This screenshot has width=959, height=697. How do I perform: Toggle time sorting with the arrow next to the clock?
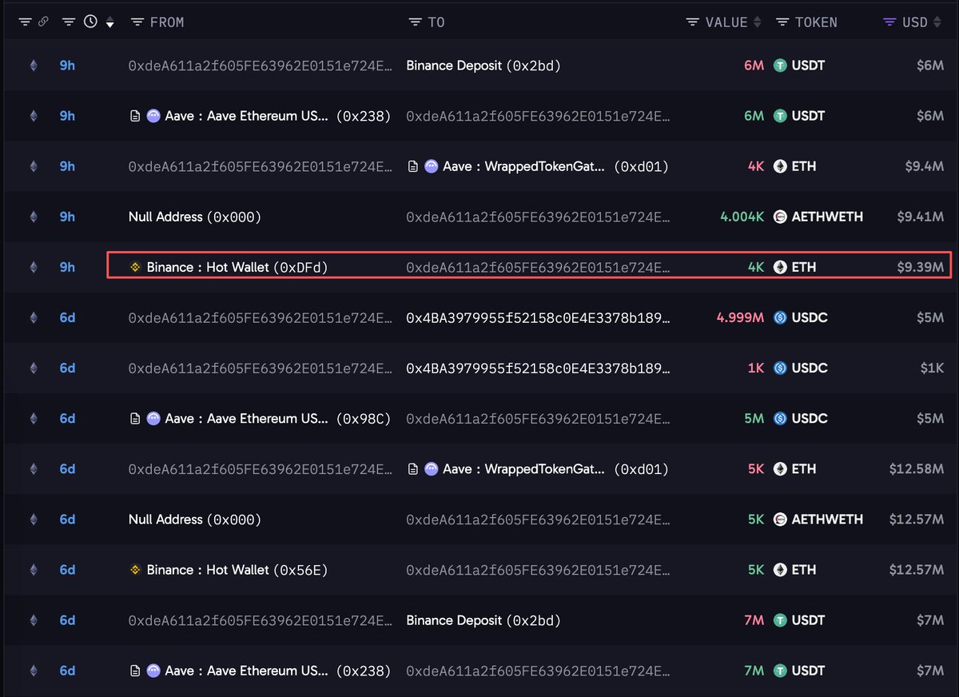click(109, 24)
